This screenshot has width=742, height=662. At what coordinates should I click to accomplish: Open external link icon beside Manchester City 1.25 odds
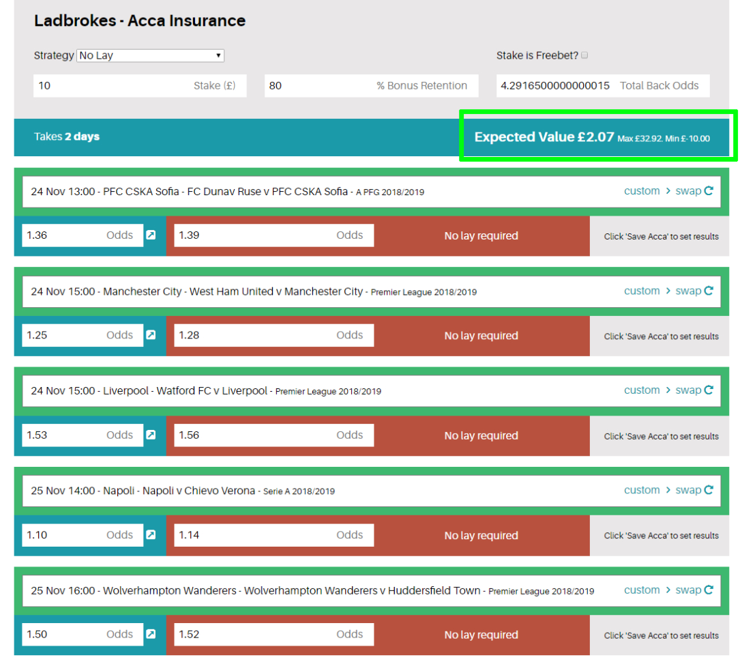click(151, 335)
